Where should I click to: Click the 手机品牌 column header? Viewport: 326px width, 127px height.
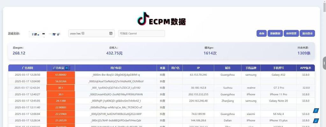pos(251,68)
